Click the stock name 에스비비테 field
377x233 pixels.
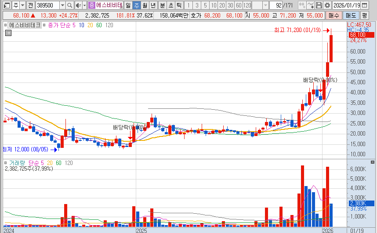(x=109, y=5)
